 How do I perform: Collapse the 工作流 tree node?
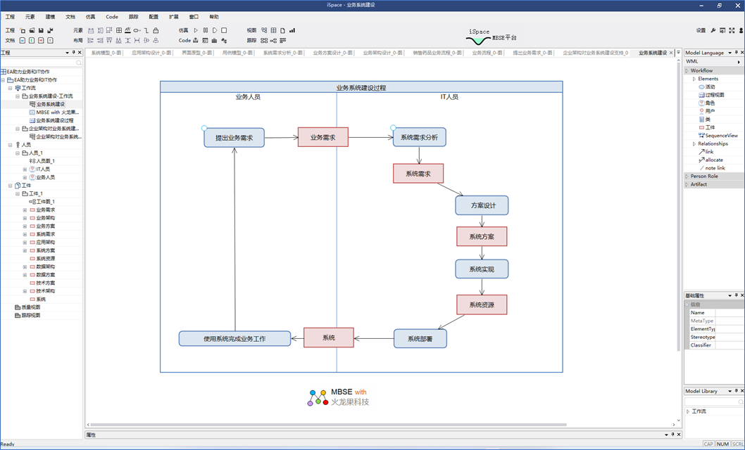point(10,89)
